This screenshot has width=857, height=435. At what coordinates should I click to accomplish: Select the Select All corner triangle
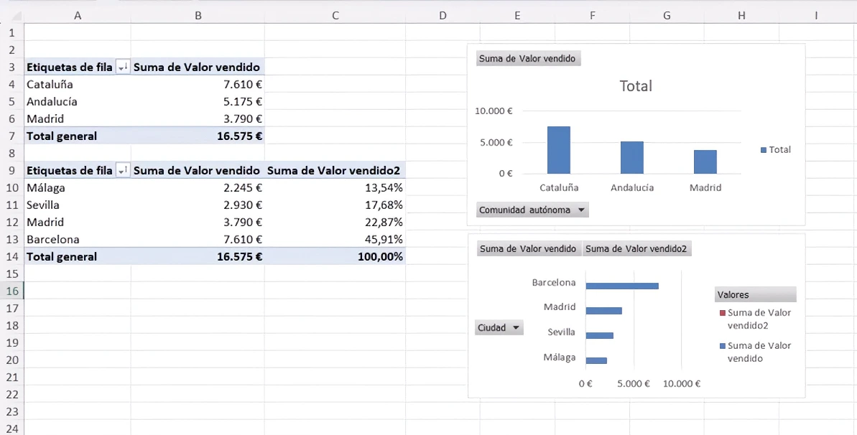coord(17,16)
